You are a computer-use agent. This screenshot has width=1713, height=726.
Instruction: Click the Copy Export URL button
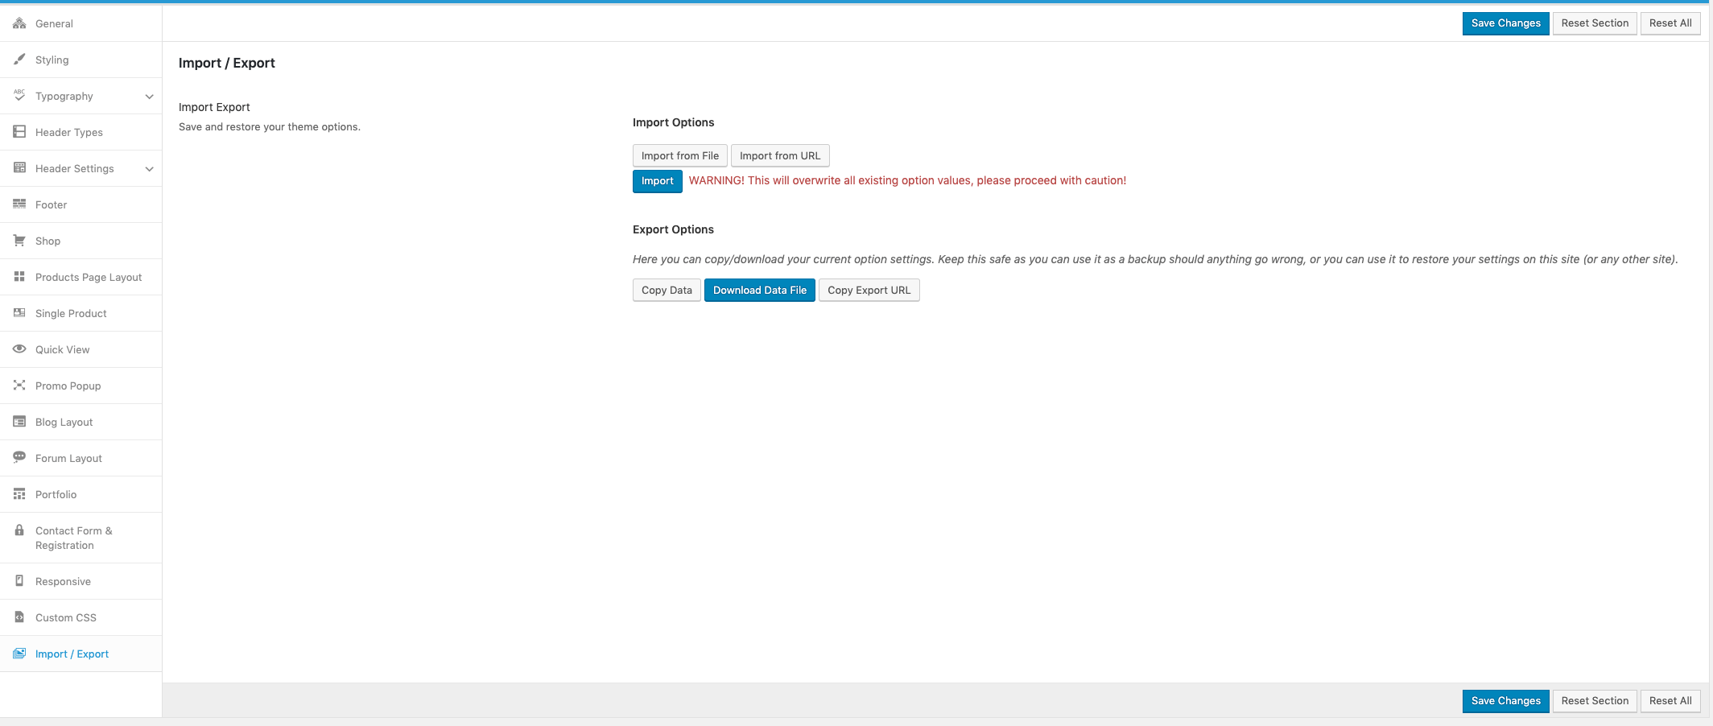tap(869, 290)
